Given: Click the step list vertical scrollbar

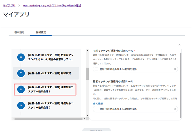Looking at the screenshot, I should tap(87, 74).
